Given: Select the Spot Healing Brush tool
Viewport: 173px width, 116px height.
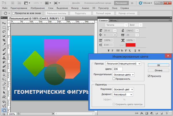Looking at the screenshot, I should click(x=4, y=49).
